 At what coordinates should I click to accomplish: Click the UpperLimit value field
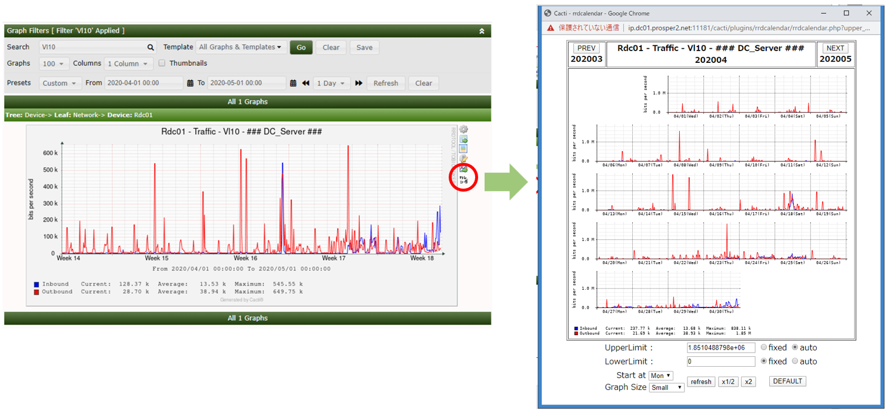pos(720,347)
